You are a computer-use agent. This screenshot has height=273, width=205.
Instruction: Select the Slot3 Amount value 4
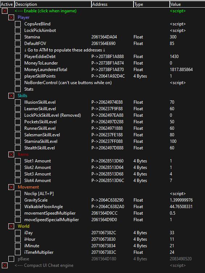(x=171, y=174)
